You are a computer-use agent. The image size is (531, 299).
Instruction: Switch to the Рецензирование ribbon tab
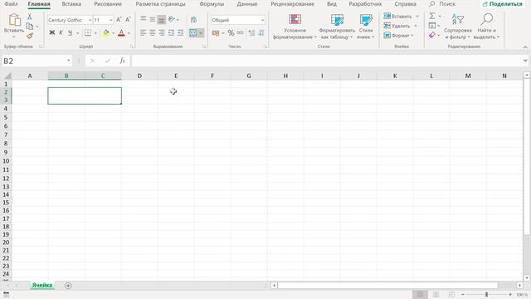click(x=292, y=4)
